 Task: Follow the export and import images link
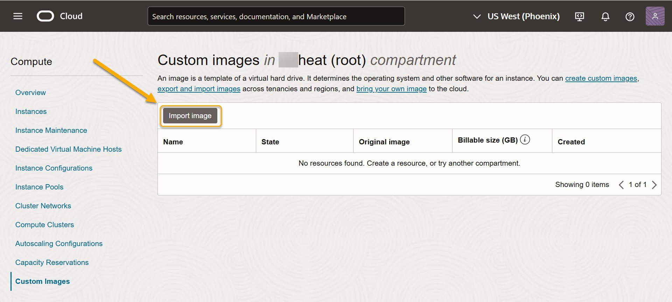tap(199, 89)
